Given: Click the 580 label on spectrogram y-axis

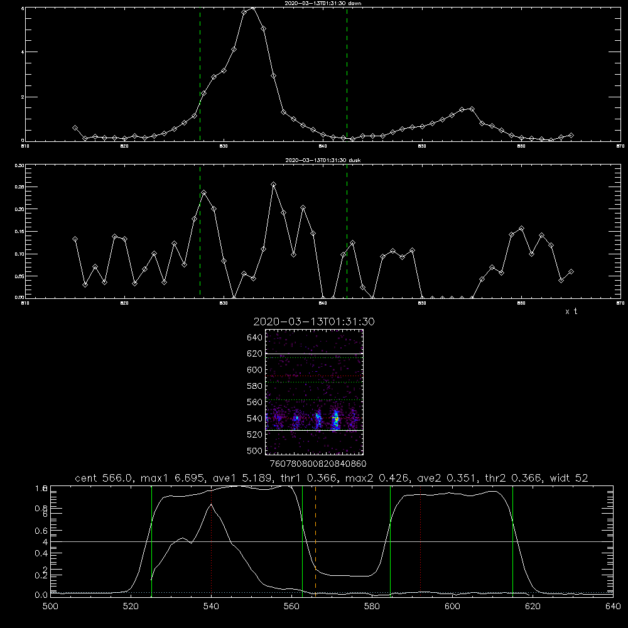Looking at the screenshot, I should pos(255,386).
